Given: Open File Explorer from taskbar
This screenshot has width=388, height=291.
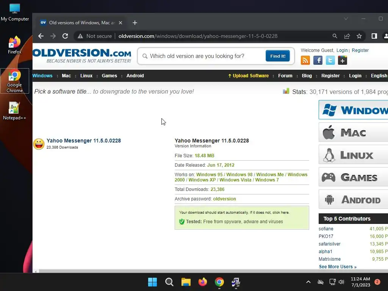Looking at the screenshot, I should pos(186,282).
